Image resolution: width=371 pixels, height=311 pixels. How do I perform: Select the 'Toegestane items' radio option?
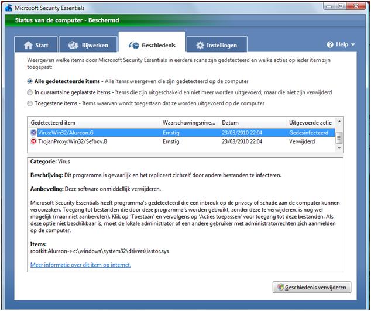[x=30, y=103]
